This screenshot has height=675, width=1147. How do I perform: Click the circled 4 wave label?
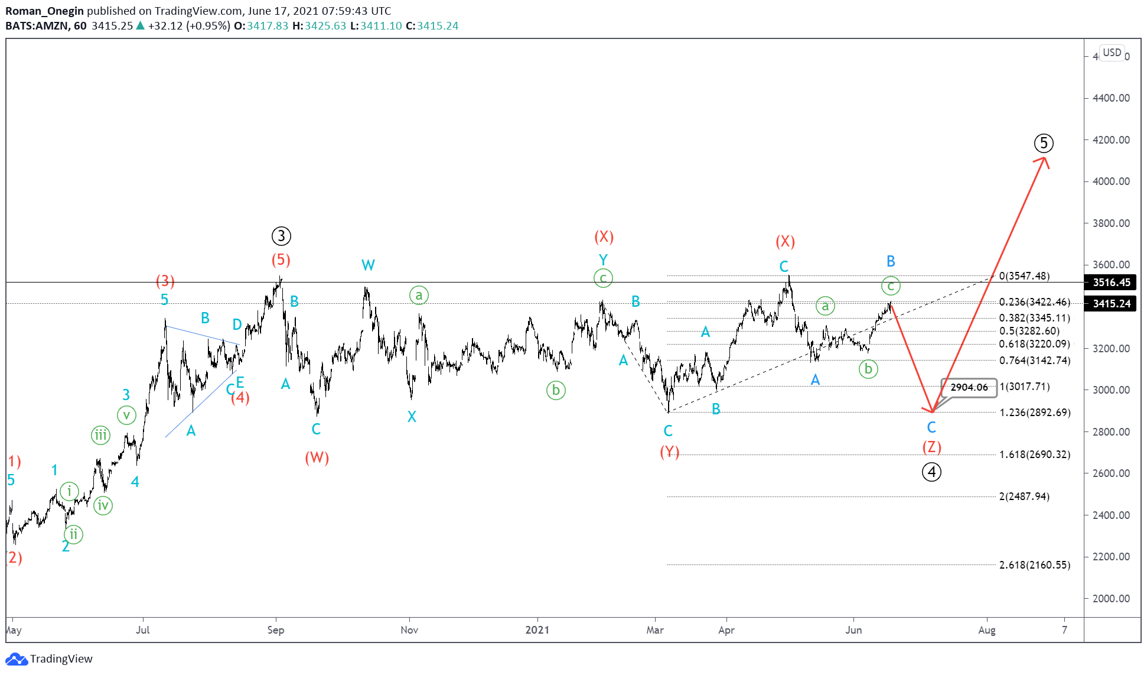931,472
